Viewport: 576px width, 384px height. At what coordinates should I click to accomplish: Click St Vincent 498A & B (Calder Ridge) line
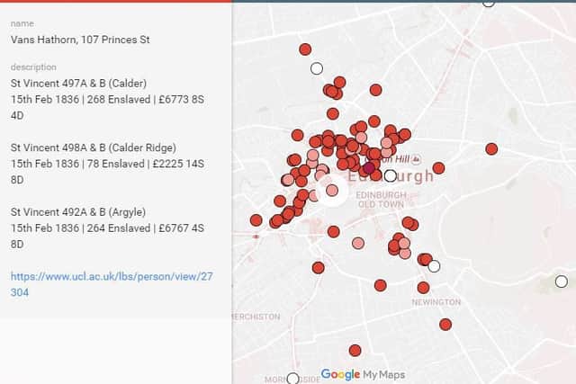click(x=94, y=147)
